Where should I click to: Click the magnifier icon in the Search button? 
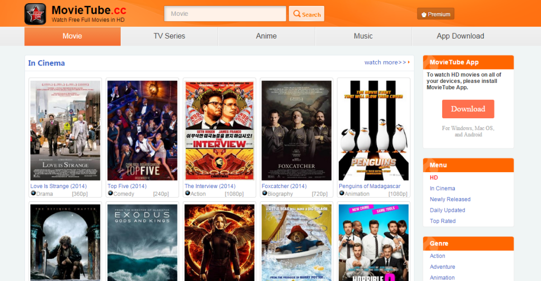(297, 14)
